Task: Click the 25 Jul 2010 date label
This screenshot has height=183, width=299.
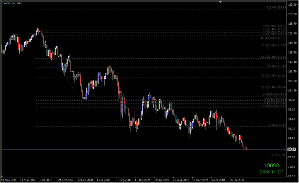Action: point(237,180)
